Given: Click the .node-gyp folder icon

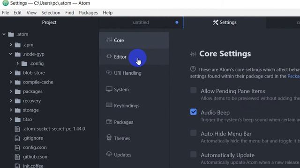Looking at the screenshot, I should pos(18,54).
